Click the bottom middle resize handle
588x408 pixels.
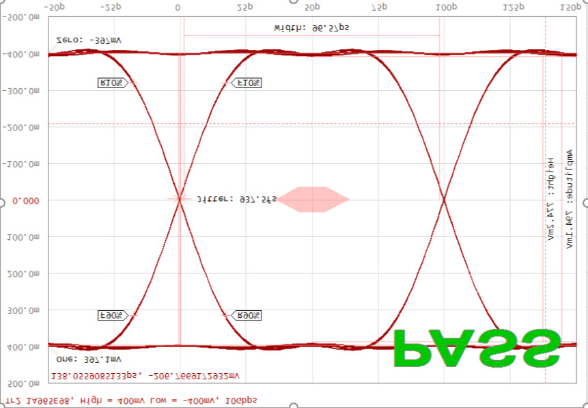pos(294,405)
